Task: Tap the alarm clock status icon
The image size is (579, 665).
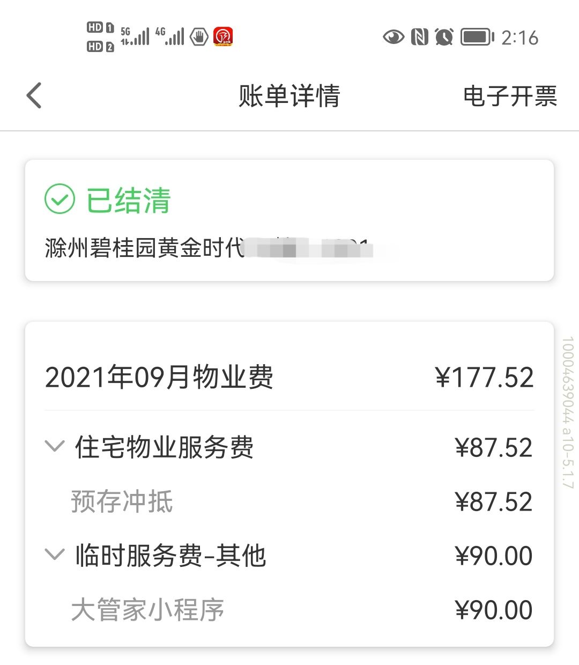Action: pyautogui.click(x=444, y=37)
